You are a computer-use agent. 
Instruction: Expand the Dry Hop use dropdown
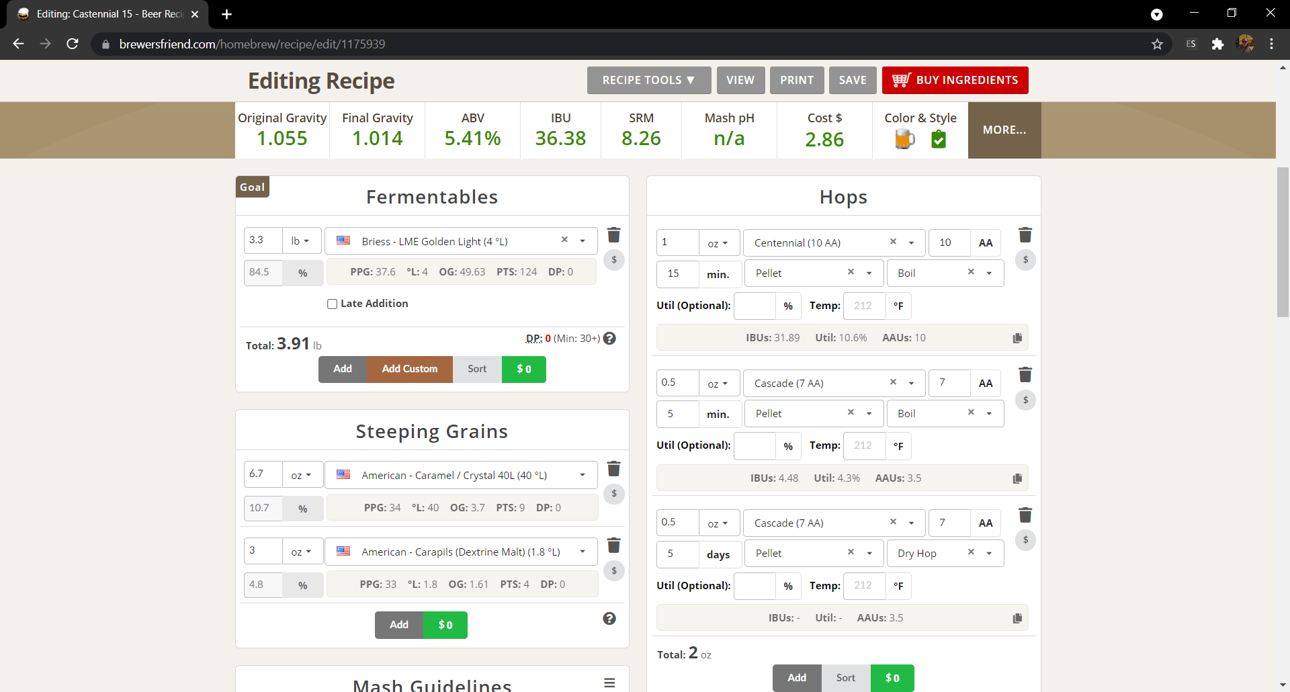click(988, 554)
